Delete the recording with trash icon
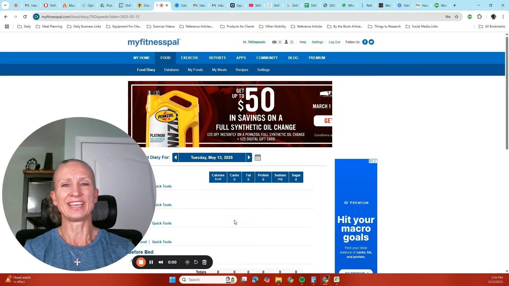 click(x=204, y=262)
